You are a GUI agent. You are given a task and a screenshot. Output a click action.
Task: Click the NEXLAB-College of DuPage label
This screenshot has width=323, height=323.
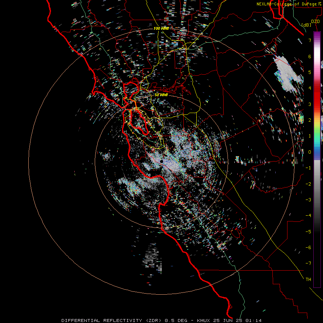(287, 4)
